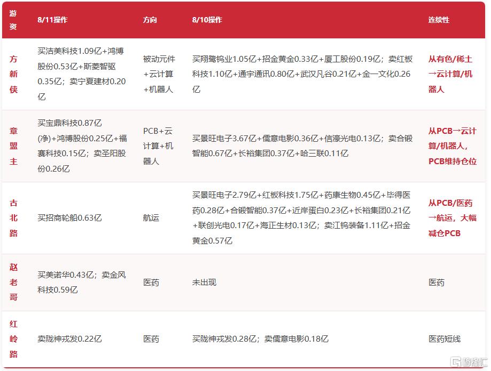Image resolution: width=491 pixels, height=371 pixels.
Task: Select the 赵老哥 row name
Action: [13, 283]
